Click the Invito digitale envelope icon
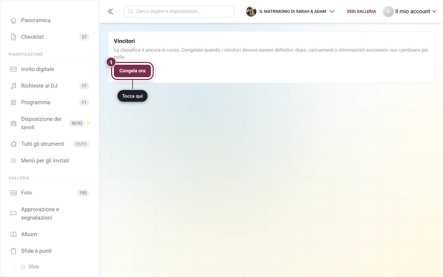This screenshot has width=443, height=277. point(14,69)
